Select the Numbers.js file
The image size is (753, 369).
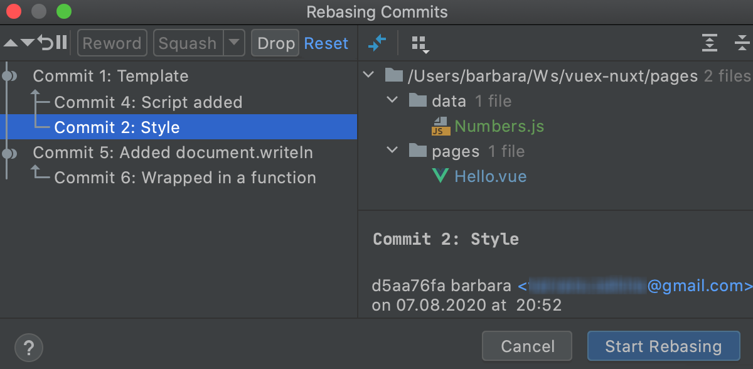499,126
